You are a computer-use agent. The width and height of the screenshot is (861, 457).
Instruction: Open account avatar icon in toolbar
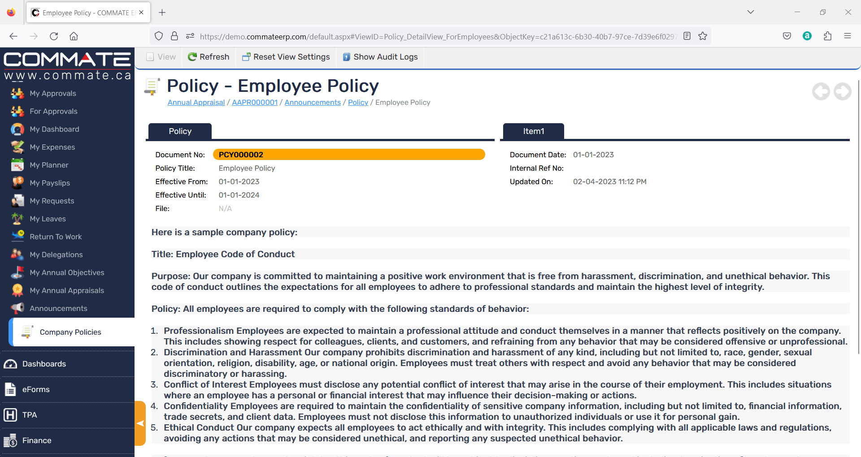point(807,36)
